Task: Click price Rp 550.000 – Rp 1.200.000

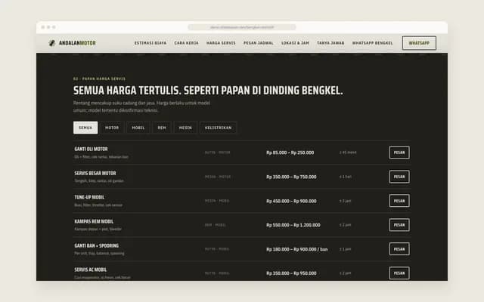Action: coord(293,225)
